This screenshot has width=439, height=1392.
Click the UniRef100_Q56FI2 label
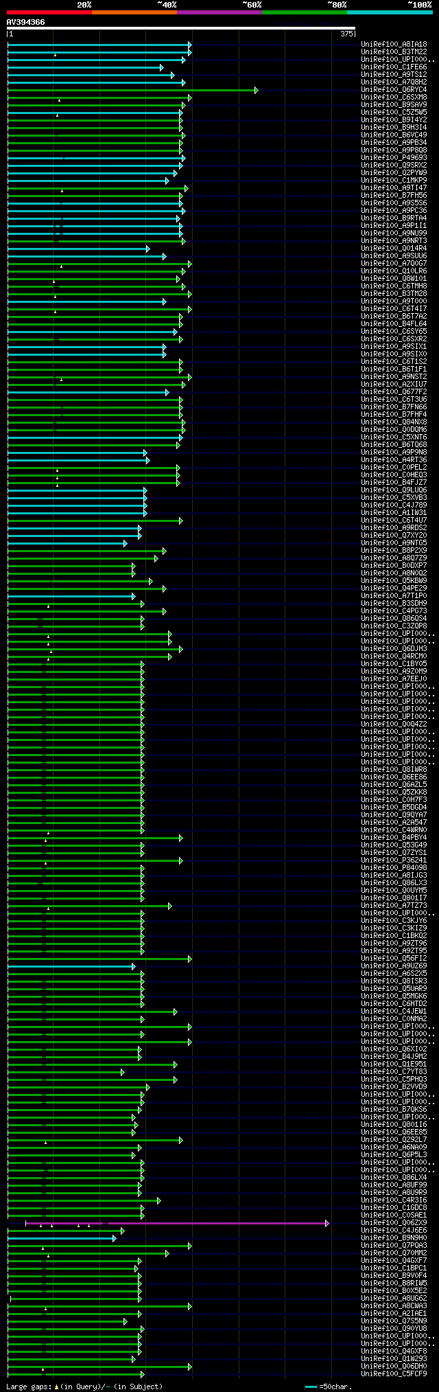[x=394, y=959]
